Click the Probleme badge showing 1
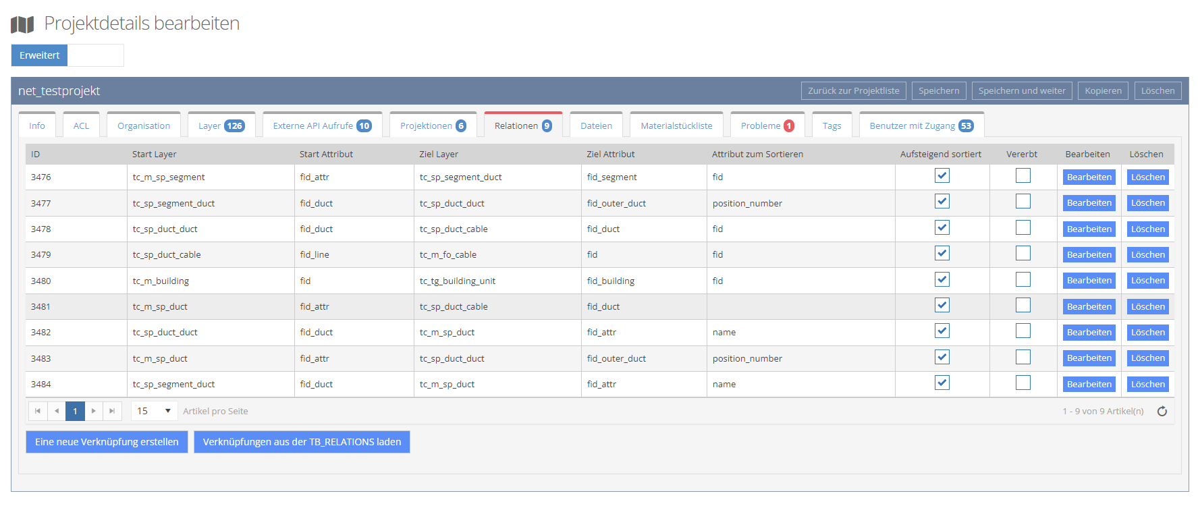 point(788,126)
